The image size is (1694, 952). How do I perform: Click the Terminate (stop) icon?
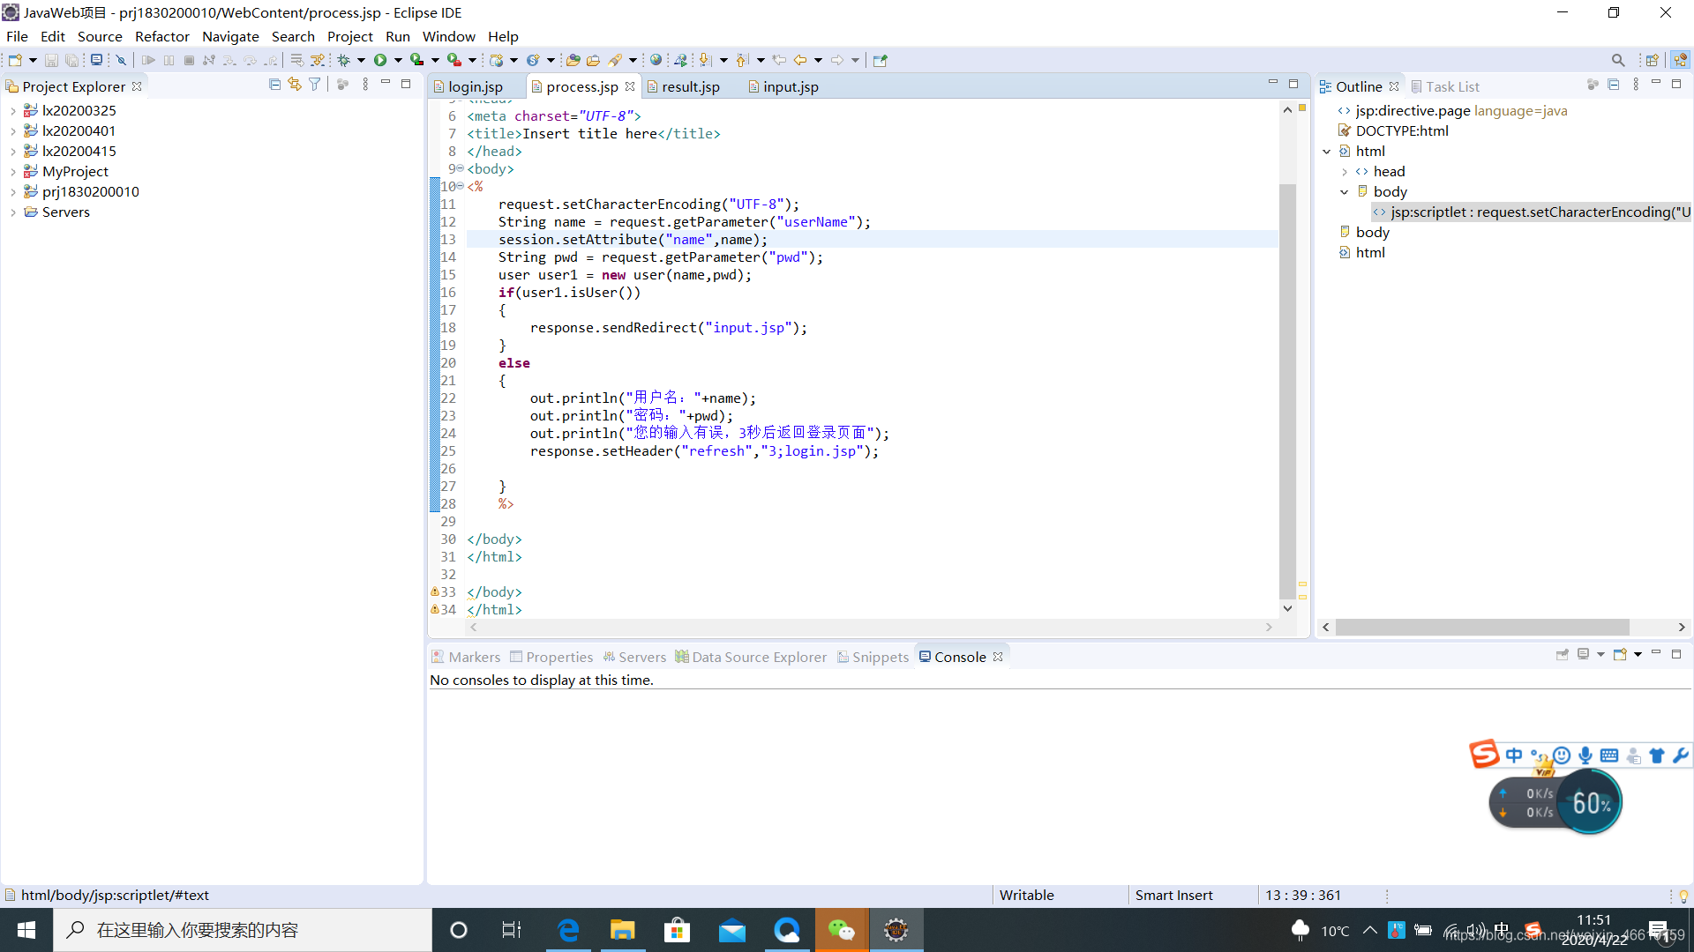tap(189, 60)
